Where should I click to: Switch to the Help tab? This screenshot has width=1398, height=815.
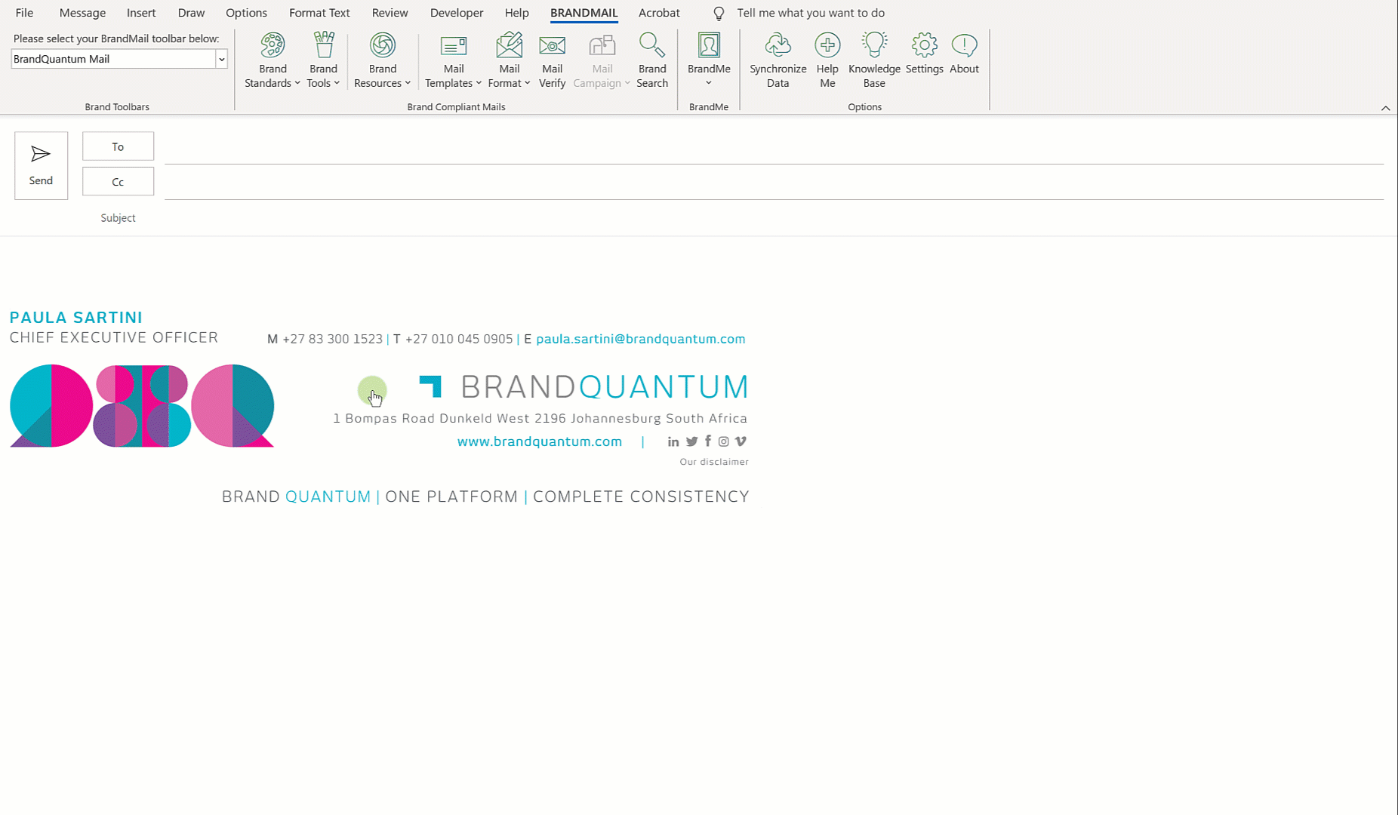[x=516, y=13]
